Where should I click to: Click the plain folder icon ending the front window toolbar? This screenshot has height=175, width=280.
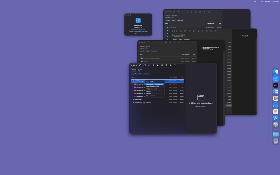tap(175, 65)
